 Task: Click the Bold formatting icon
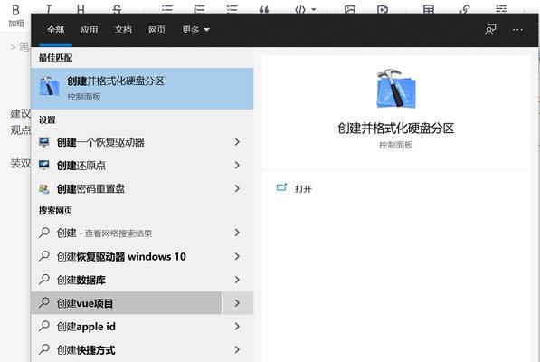[x=16, y=10]
